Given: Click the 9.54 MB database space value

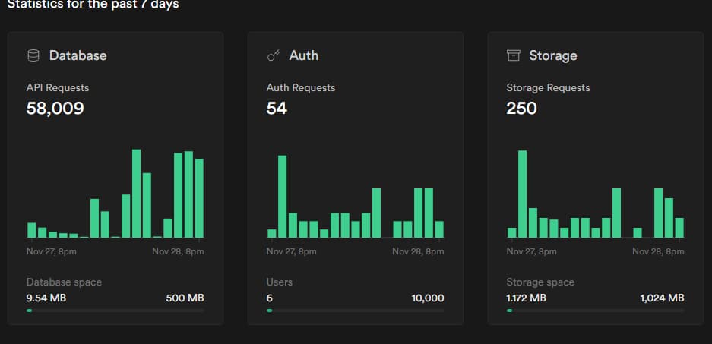Looking at the screenshot, I should point(46,298).
